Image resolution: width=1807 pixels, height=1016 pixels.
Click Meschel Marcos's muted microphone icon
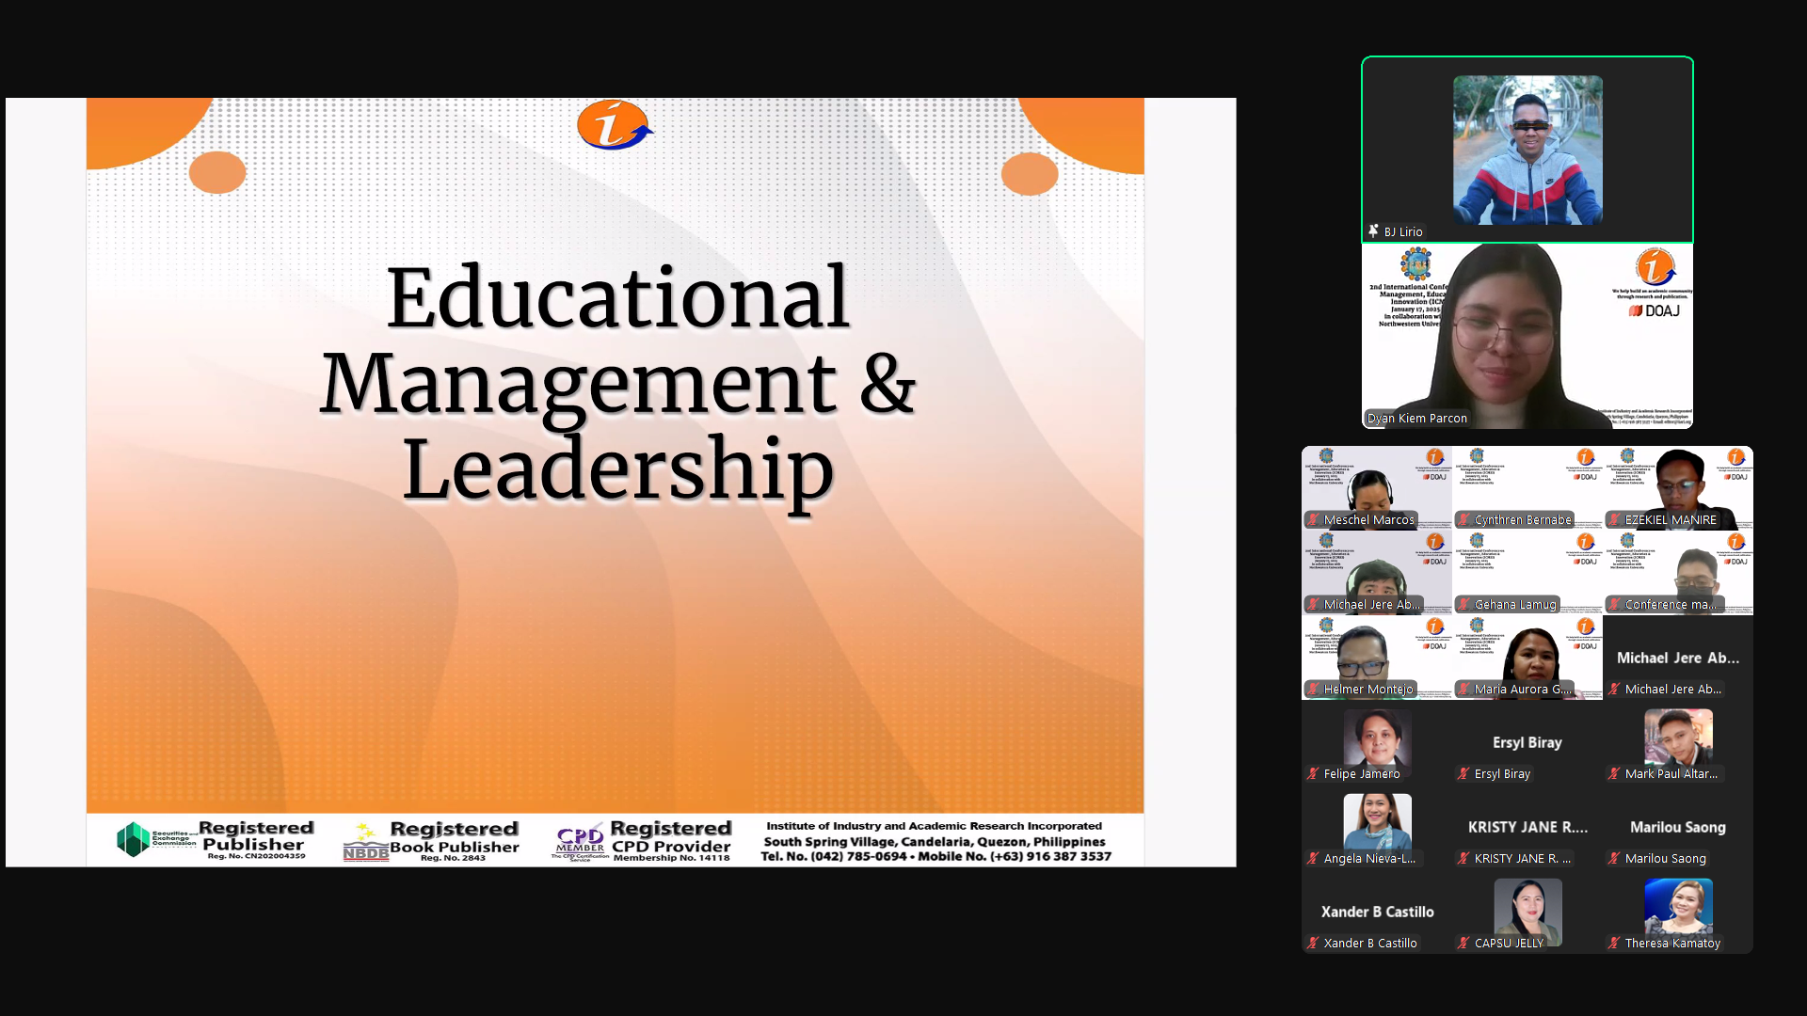click(x=1313, y=519)
